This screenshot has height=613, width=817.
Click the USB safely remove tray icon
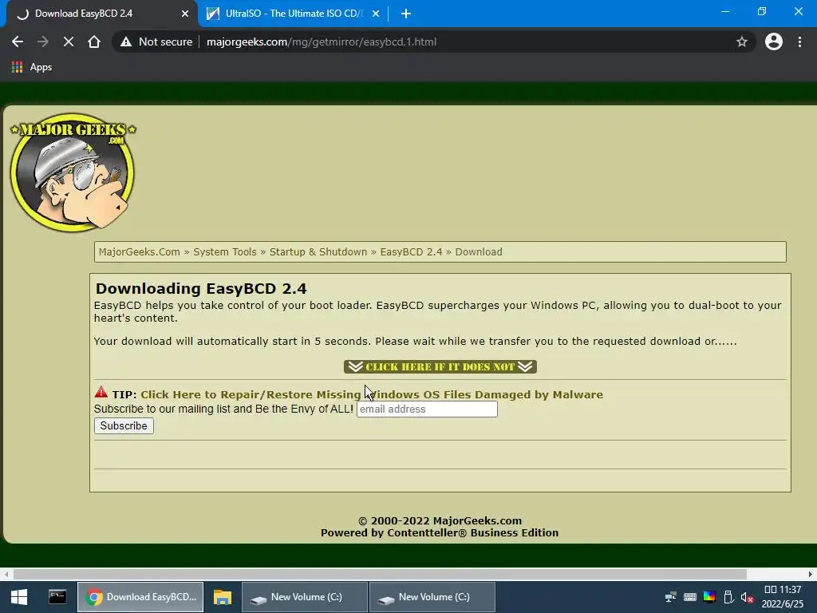[x=728, y=597]
